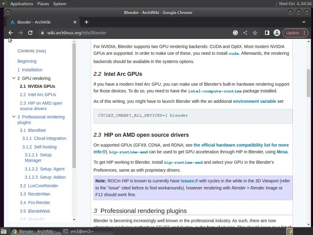Viewport: 313px width, 235px height.
Task: Hide the Contents sidebar
Action: point(41,51)
